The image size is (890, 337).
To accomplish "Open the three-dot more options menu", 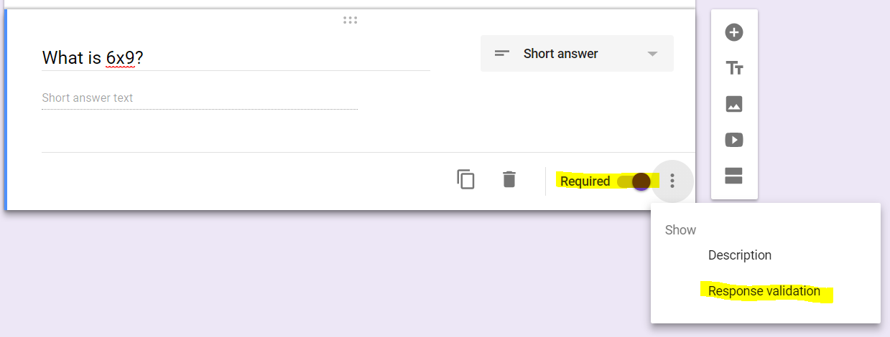I will point(672,181).
